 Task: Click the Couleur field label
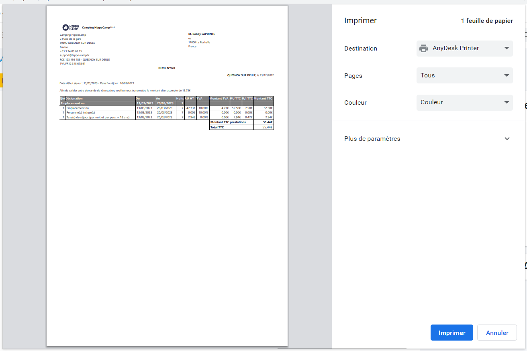click(x=355, y=102)
